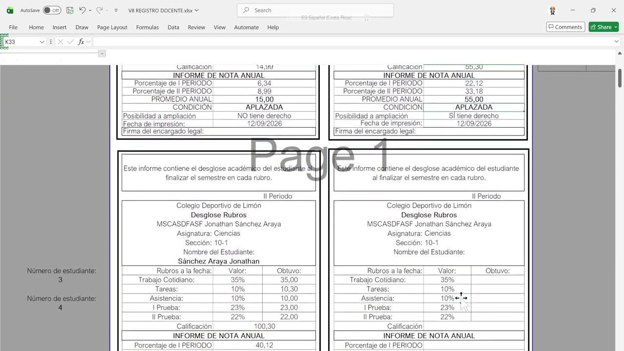Switch to the Automate tab
The image size is (624, 351).
pyautogui.click(x=246, y=27)
